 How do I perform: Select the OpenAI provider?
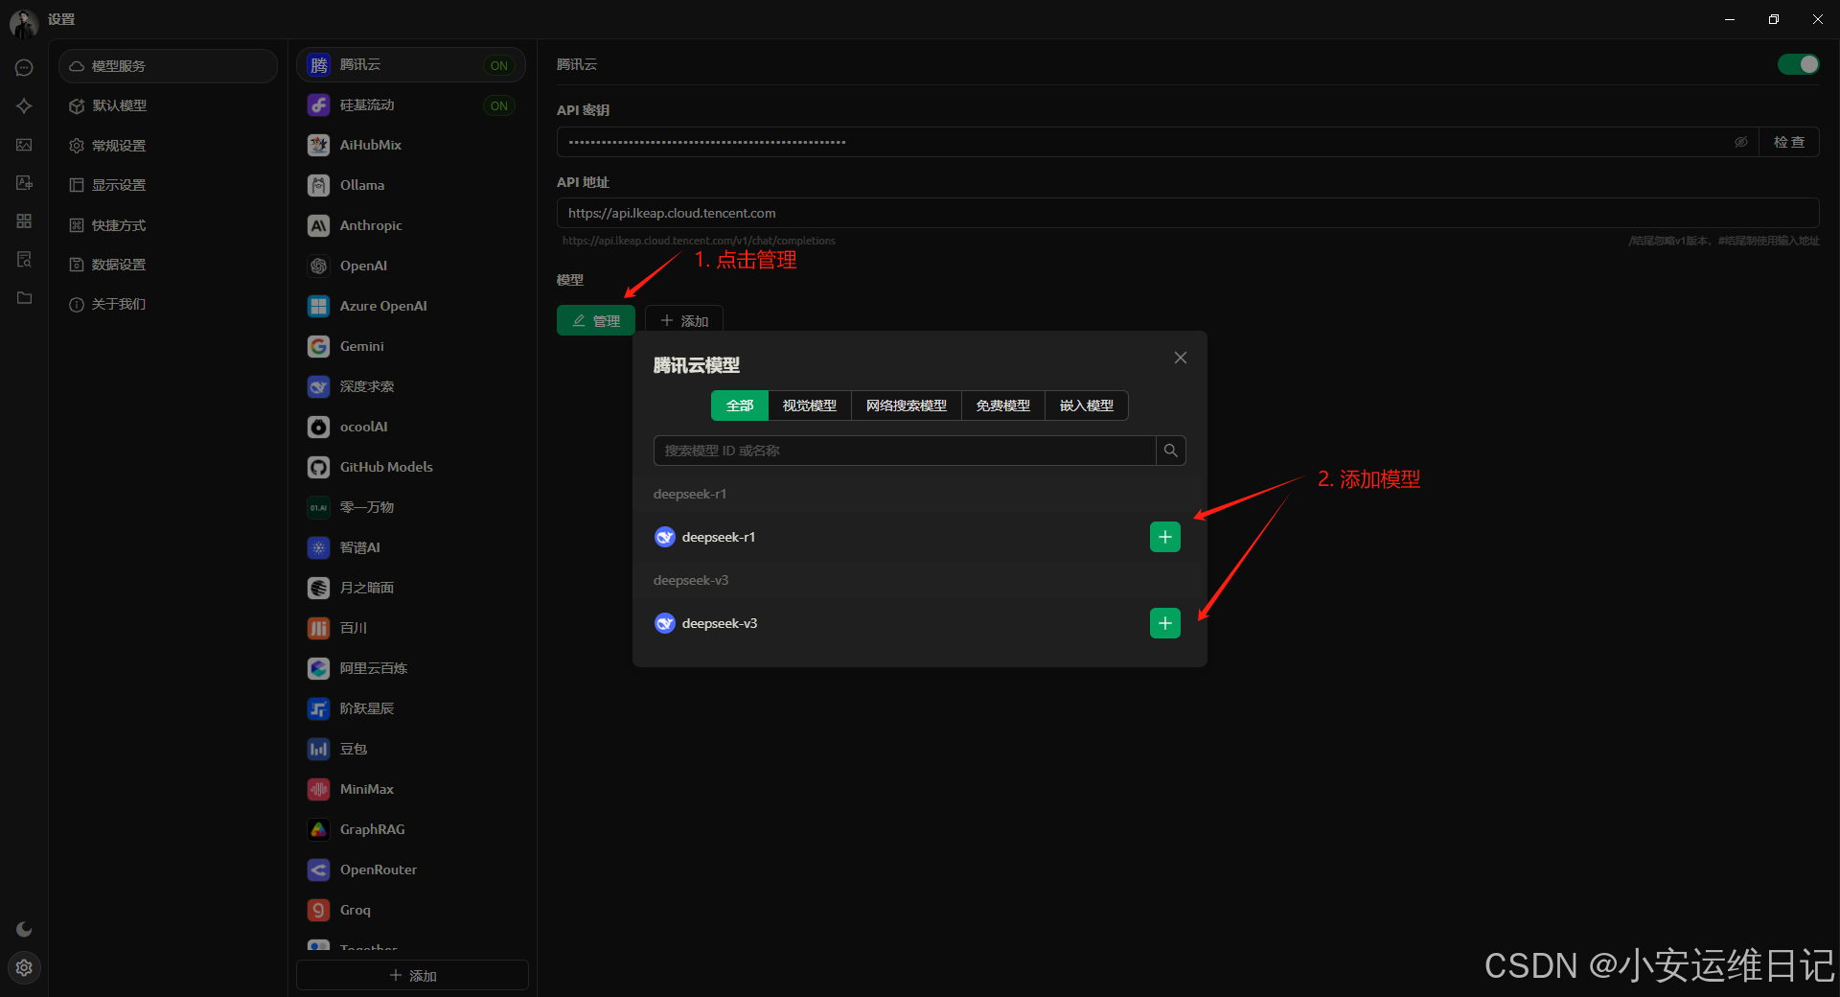[x=410, y=266]
